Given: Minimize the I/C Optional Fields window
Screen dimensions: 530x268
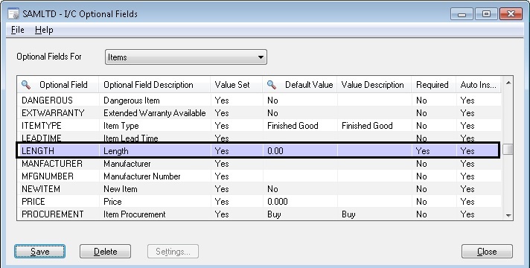Looking at the screenshot, I should tap(462, 14).
